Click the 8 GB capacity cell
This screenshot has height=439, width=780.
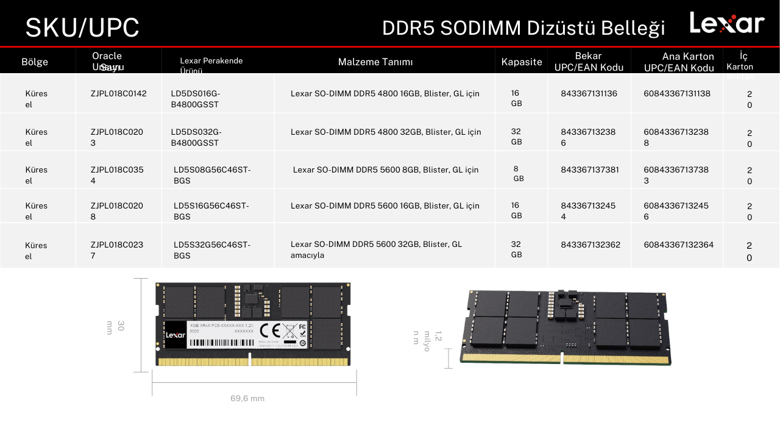pyautogui.click(x=518, y=174)
